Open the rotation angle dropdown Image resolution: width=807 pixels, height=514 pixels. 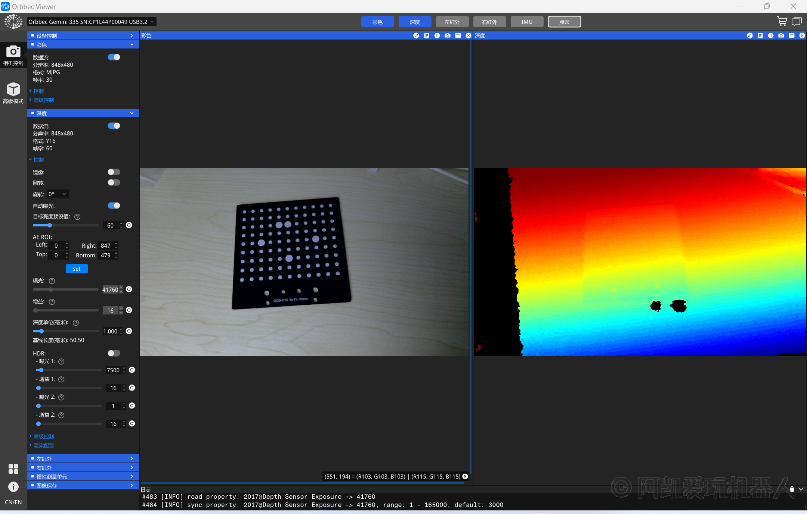[x=58, y=194]
